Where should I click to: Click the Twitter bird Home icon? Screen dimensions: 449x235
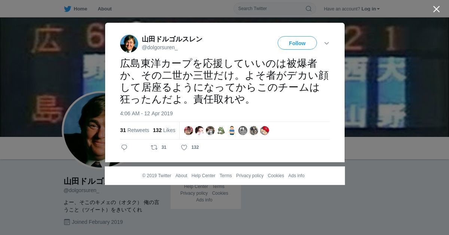(x=67, y=9)
